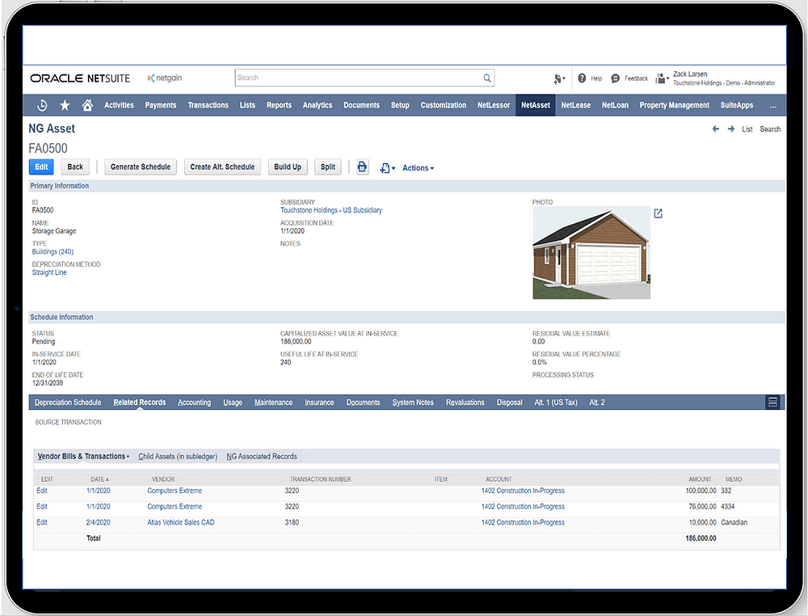Click the Back button
The height and width of the screenshot is (616, 808).
pos(75,167)
